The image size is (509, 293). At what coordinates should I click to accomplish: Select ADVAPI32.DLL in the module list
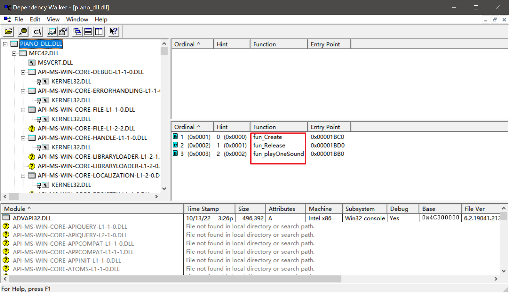32,218
